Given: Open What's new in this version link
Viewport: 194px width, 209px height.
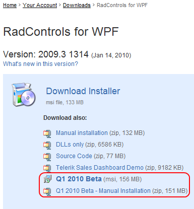Looking at the screenshot, I should (40, 64).
